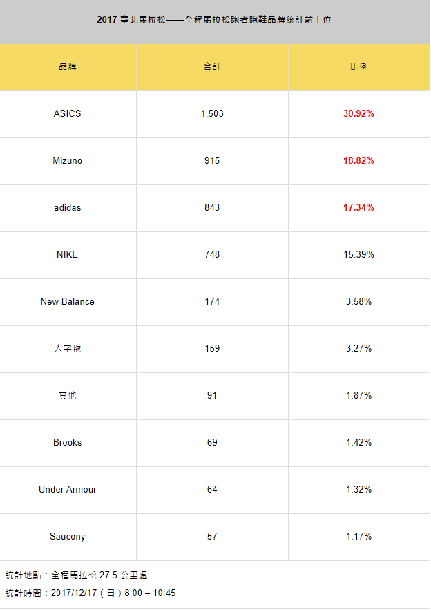Click the red 30.92% percentage
The height and width of the screenshot is (610, 431).
[x=358, y=113]
